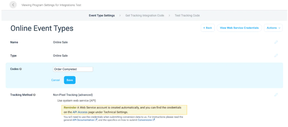
Task: Click external-link icon after Conversions
Action: (154, 120)
